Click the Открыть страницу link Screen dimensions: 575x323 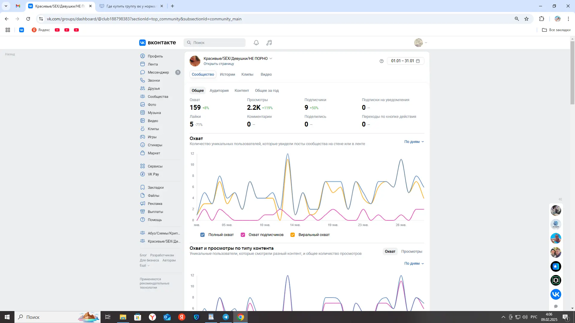[219, 64]
